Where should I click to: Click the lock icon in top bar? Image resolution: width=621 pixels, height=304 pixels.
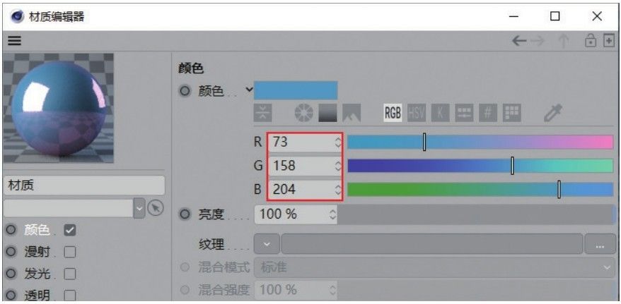coord(591,41)
